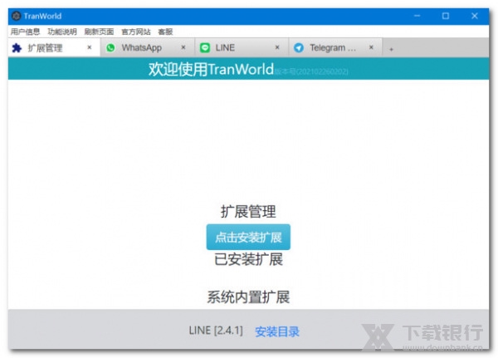
Task: Open the 安装目录 link
Action: coord(277,331)
